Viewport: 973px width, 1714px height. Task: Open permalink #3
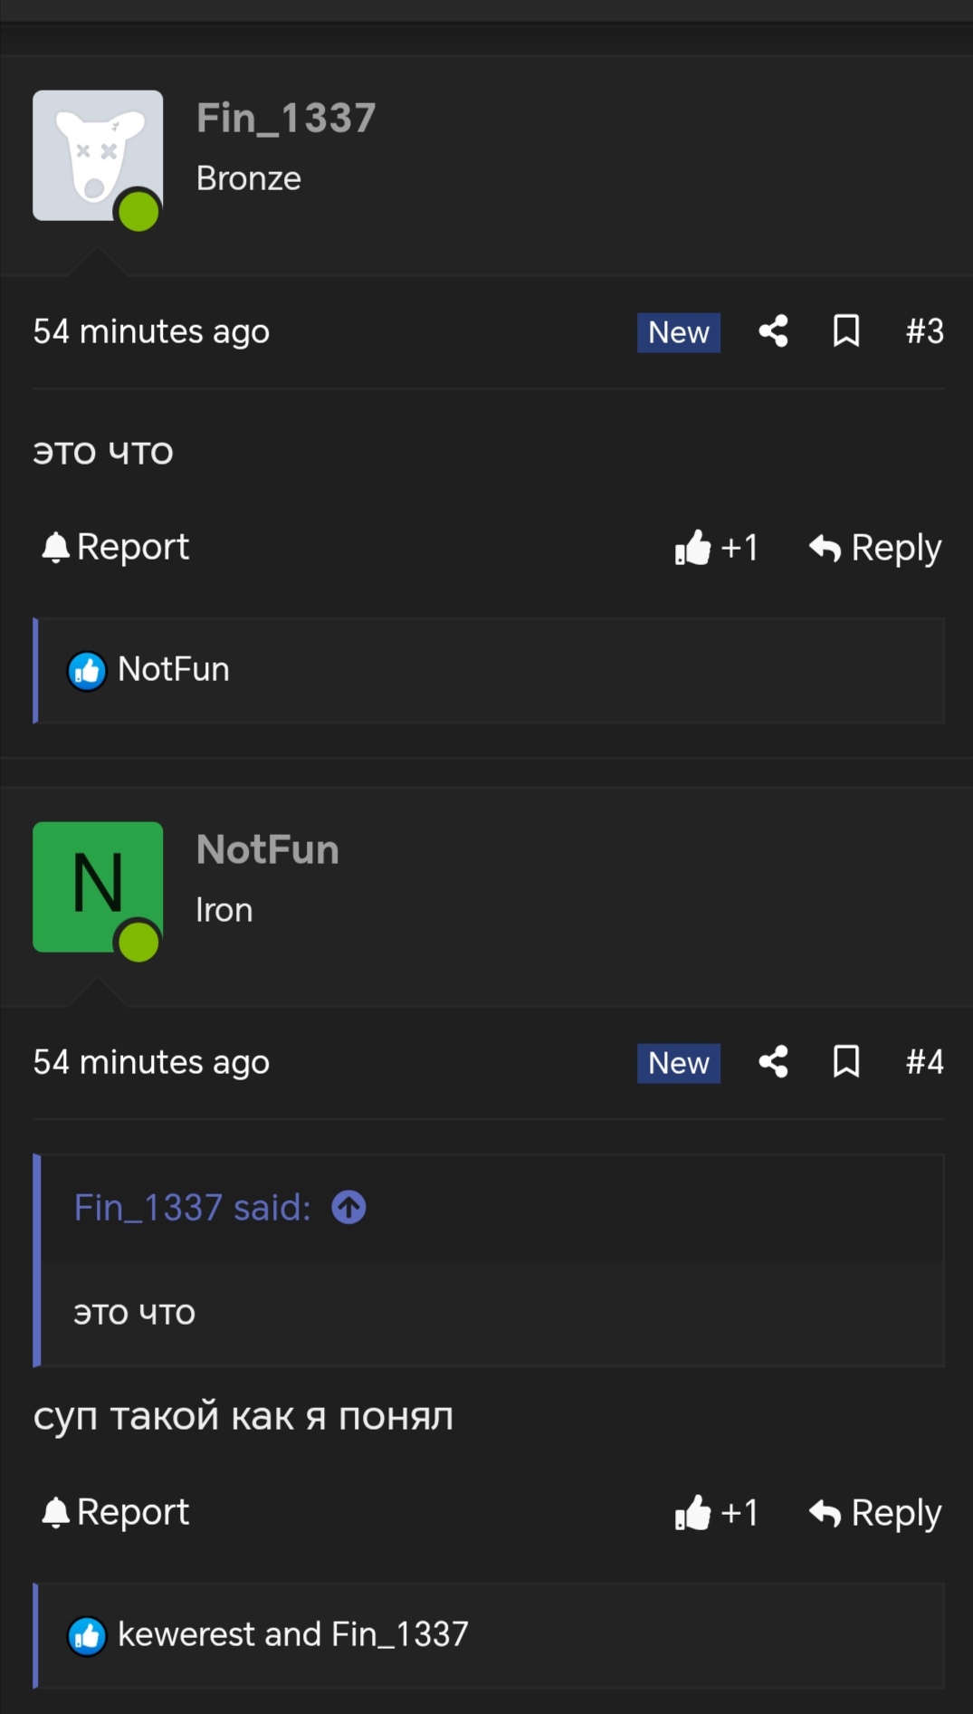[x=924, y=331]
